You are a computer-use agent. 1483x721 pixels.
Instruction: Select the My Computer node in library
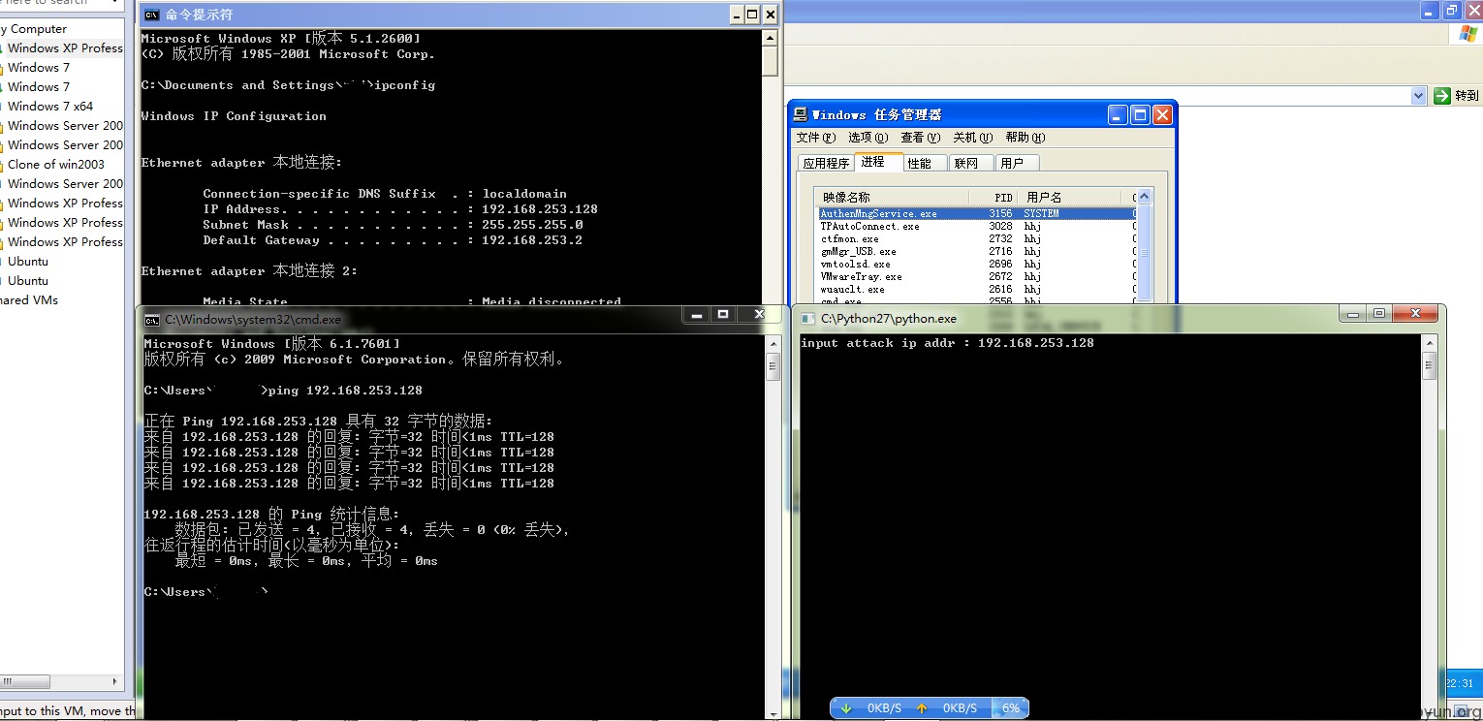(x=34, y=28)
